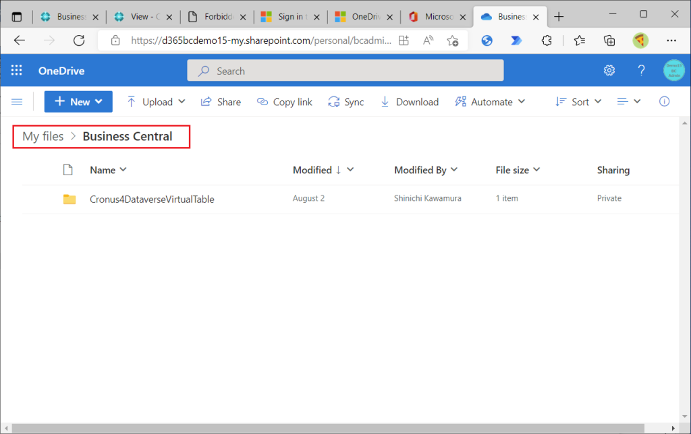Click the August 2 modified date

pyautogui.click(x=308, y=198)
